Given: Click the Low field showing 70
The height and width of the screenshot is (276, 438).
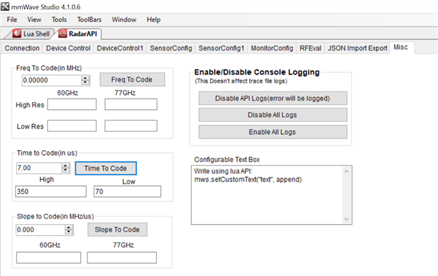Looking at the screenshot, I should tap(127, 191).
